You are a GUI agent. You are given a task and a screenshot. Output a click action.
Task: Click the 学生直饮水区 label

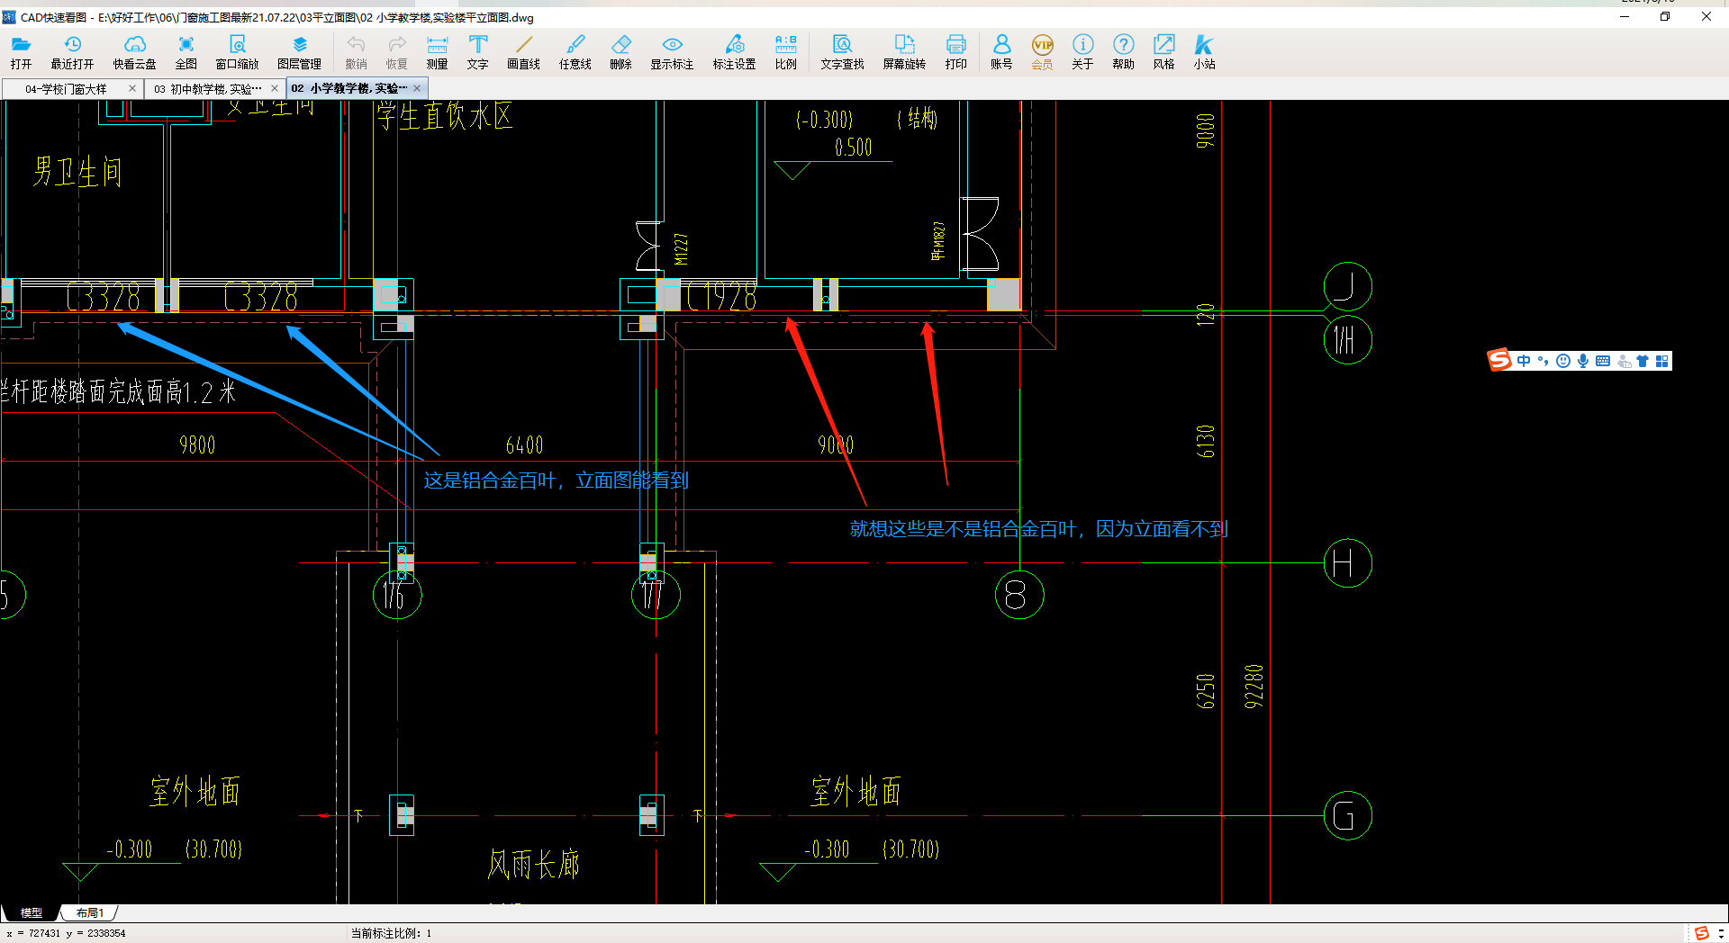[x=445, y=116]
